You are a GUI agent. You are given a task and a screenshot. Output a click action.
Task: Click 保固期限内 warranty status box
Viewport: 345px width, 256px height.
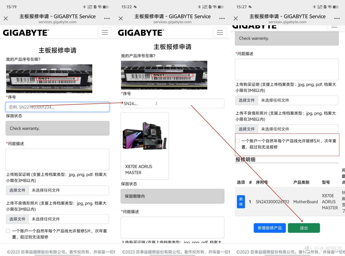click(x=172, y=196)
